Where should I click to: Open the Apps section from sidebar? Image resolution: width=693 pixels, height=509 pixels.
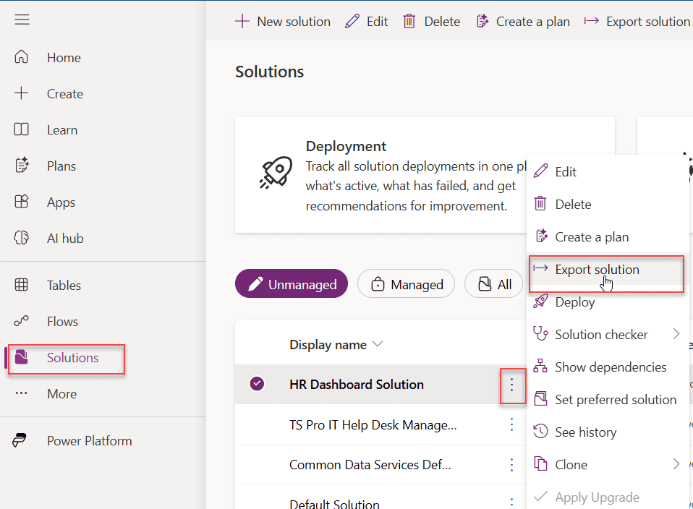pyautogui.click(x=61, y=202)
